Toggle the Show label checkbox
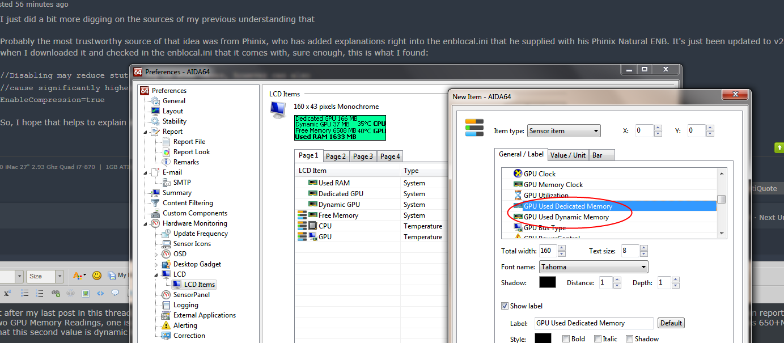 pyautogui.click(x=505, y=306)
